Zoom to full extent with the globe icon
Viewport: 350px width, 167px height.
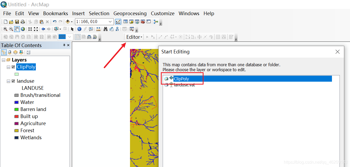click(23, 29)
